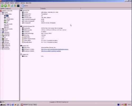
Task: Open the amd.com product information link
Action: click(55, 49)
